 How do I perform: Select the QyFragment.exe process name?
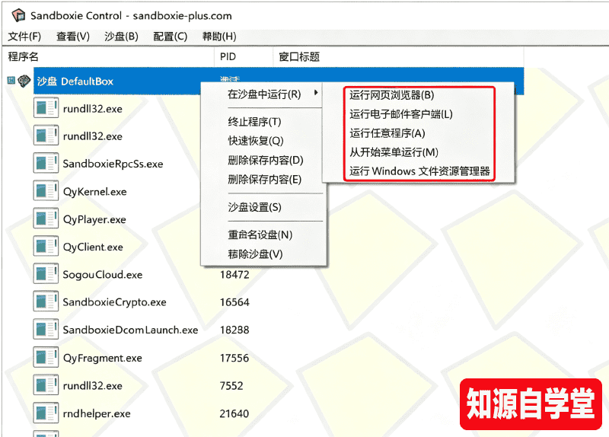tap(103, 358)
